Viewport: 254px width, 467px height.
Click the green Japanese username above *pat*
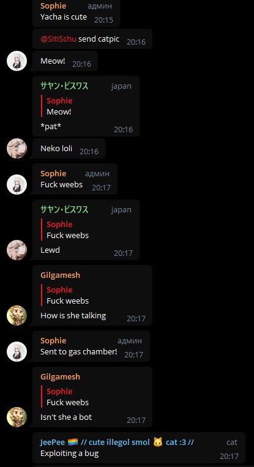[64, 86]
